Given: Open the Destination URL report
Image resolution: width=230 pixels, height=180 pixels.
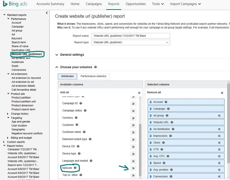Looking at the screenshot, I should tap(21, 50).
